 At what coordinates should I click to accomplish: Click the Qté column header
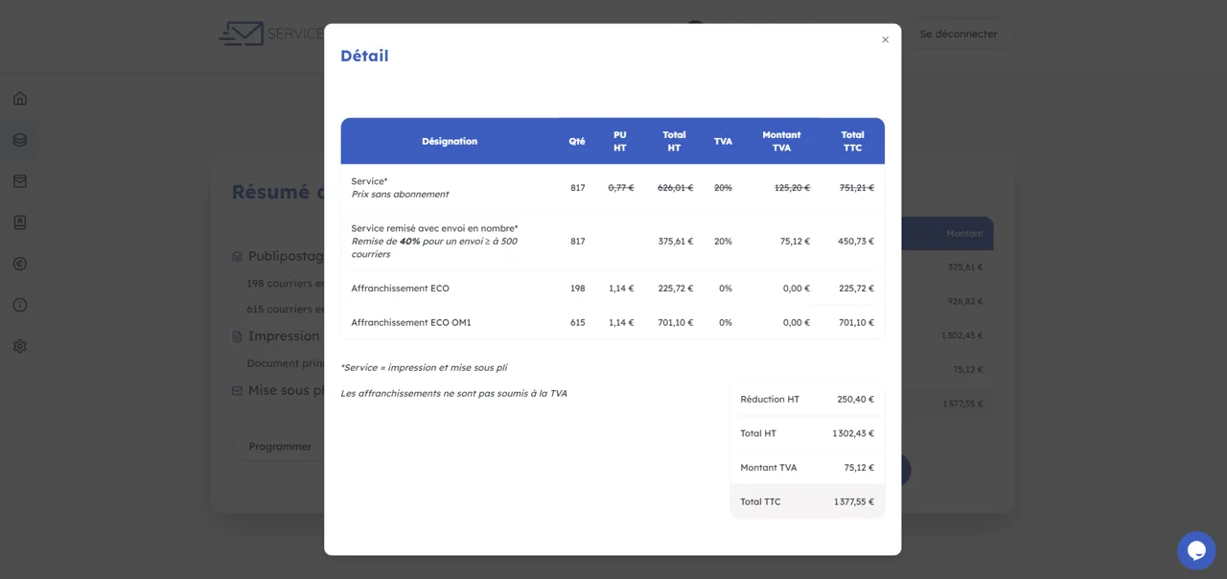577,141
